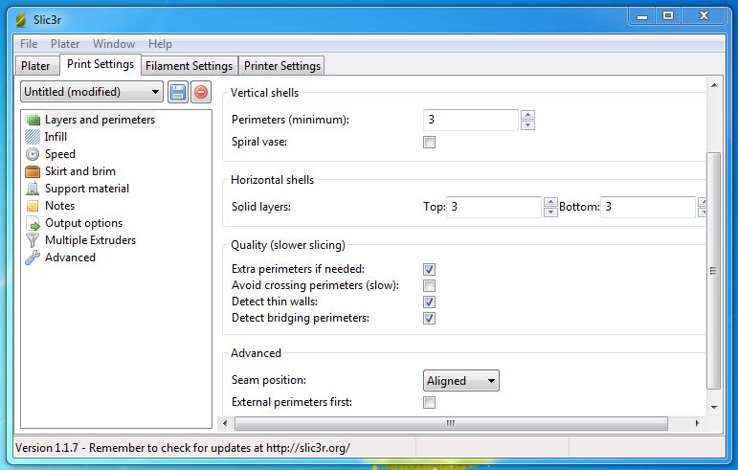
Task: Enable the Spiral vase checkbox
Action: pos(429,142)
